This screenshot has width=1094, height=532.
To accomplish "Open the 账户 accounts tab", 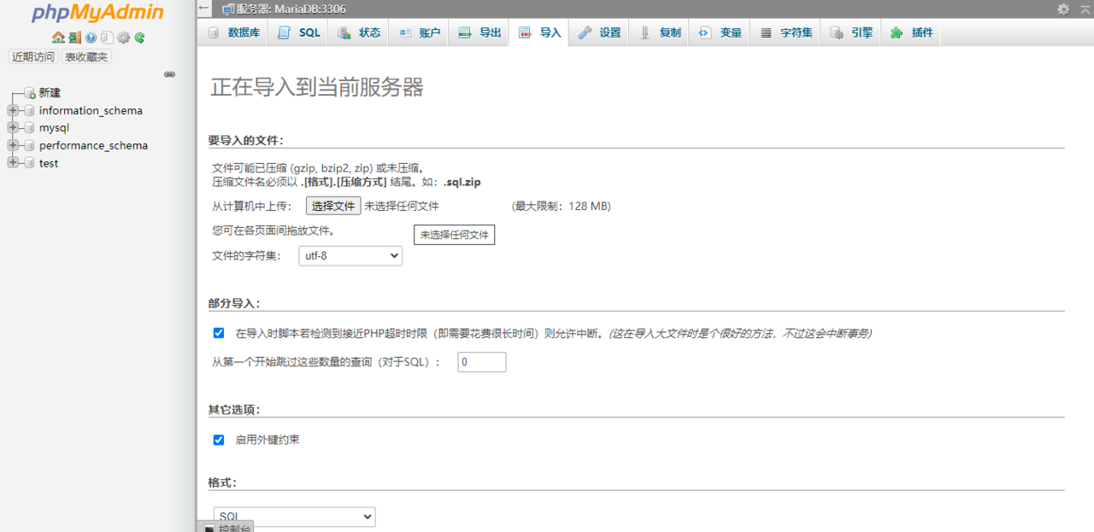I will (x=419, y=33).
